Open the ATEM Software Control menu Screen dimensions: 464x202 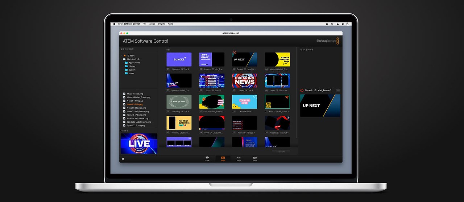point(129,24)
